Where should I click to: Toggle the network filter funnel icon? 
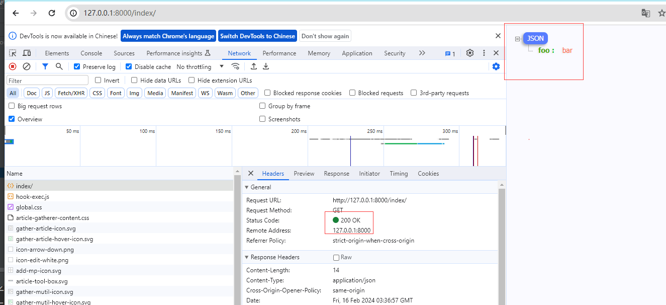(45, 66)
